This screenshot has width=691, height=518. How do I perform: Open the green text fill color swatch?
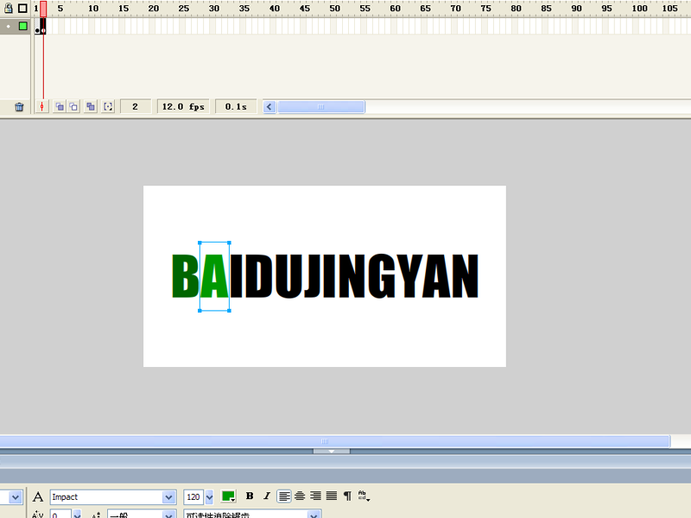[228, 496]
